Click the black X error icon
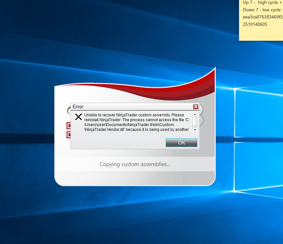This screenshot has height=244, width=283. point(79,117)
